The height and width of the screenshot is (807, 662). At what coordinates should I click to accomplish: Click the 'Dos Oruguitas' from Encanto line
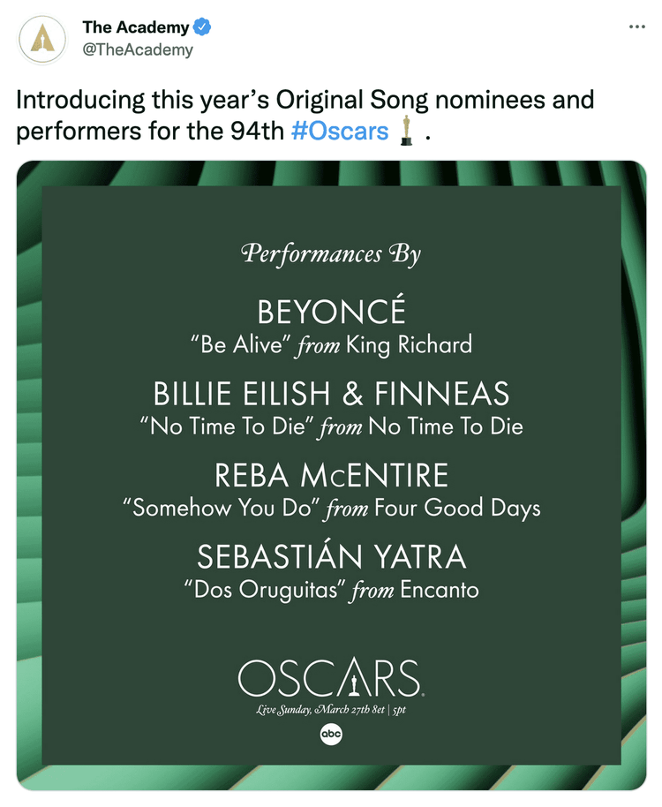[x=331, y=590]
